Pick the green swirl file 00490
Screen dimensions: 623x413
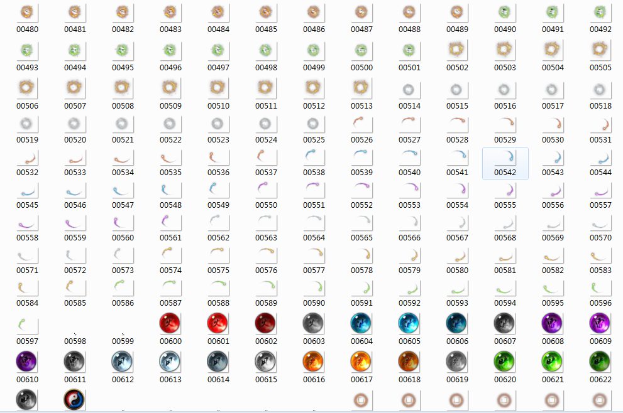(x=504, y=14)
